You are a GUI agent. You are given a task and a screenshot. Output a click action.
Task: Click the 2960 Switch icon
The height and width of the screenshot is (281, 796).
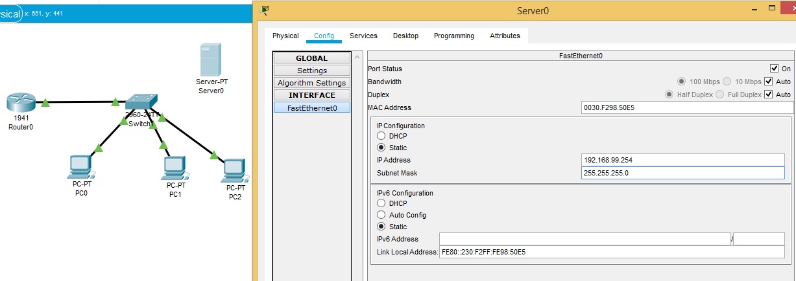pos(141,102)
